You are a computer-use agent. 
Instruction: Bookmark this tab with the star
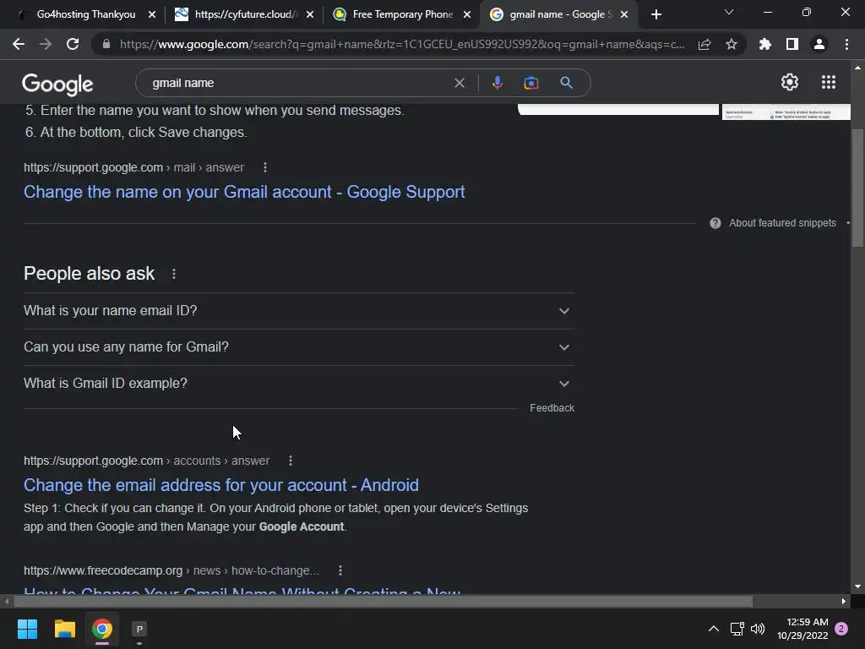(x=732, y=44)
